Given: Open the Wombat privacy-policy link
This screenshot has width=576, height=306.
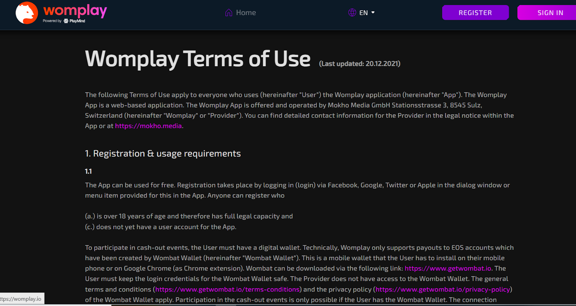Looking at the screenshot, I should point(442,289).
